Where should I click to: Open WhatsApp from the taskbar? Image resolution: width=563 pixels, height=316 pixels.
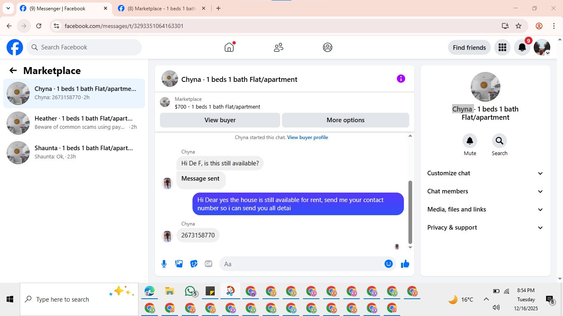click(190, 291)
